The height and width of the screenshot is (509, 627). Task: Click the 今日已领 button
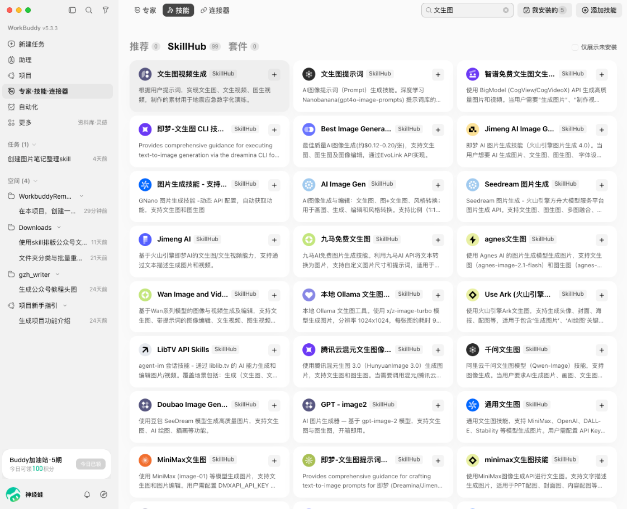(91, 464)
